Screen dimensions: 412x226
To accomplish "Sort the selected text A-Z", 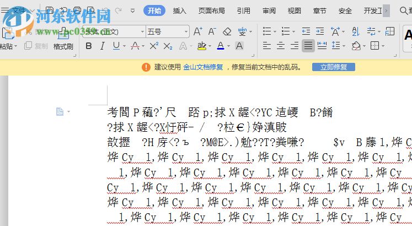I will (x=356, y=31).
